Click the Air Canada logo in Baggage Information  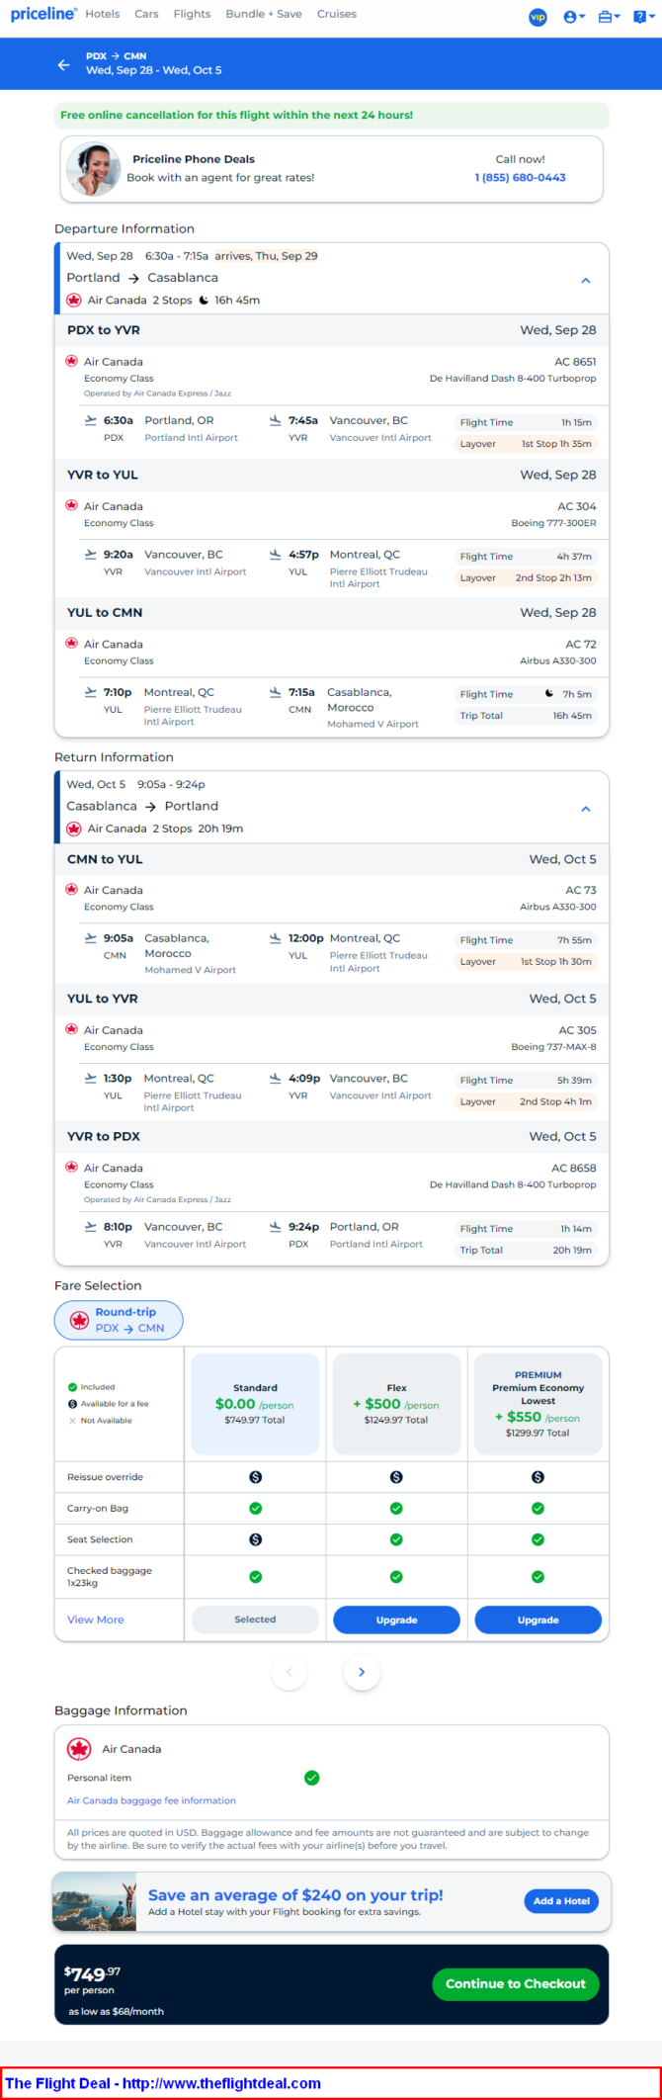point(79,1749)
